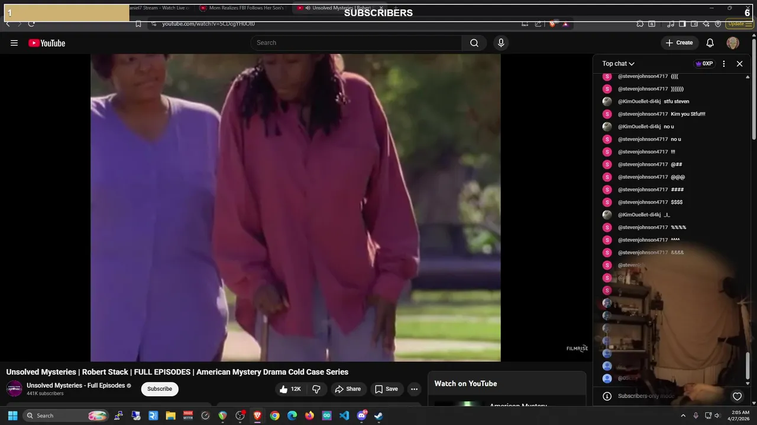Click the taskbar microphone tray icon
Viewport: 757px width, 425px height.
click(696, 416)
